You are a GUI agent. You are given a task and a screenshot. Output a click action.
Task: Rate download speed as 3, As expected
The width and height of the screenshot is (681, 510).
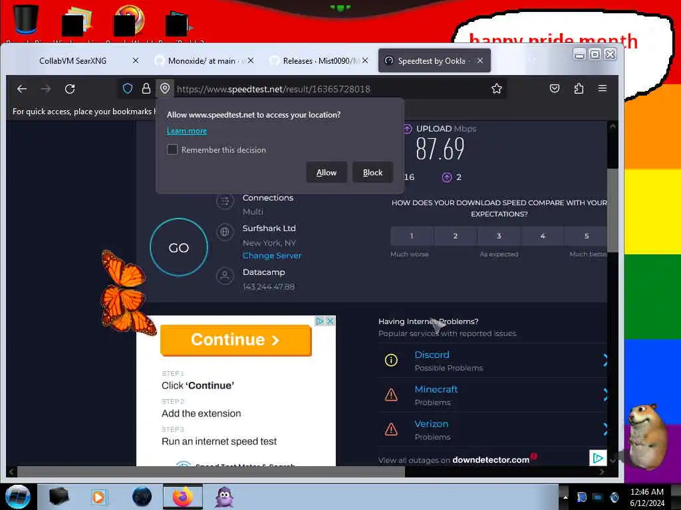(x=499, y=236)
